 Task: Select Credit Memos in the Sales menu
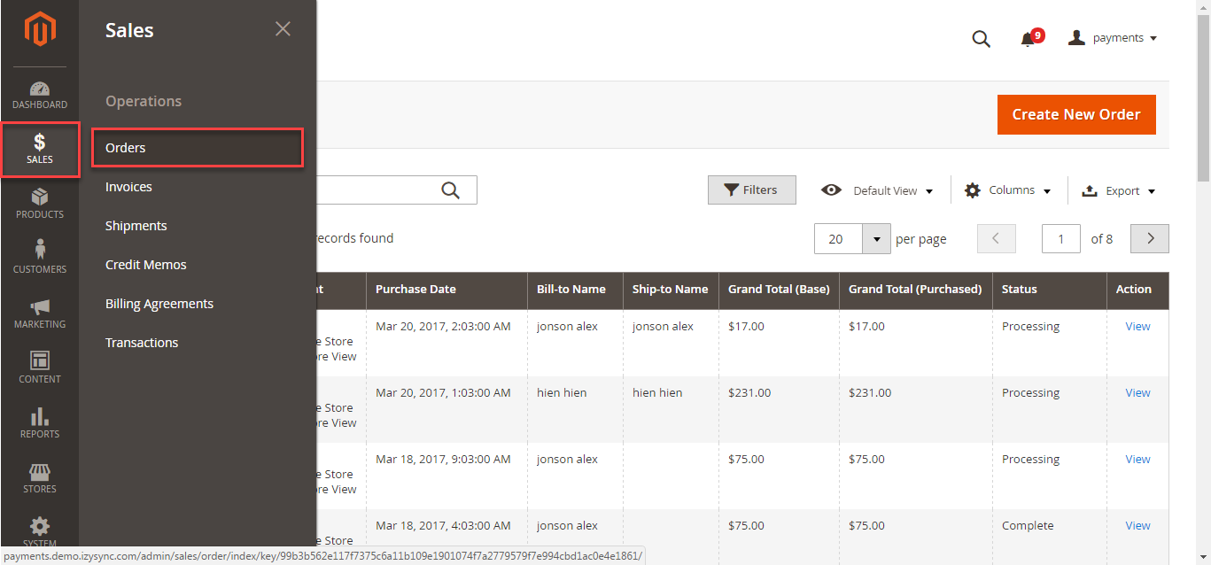click(x=145, y=265)
